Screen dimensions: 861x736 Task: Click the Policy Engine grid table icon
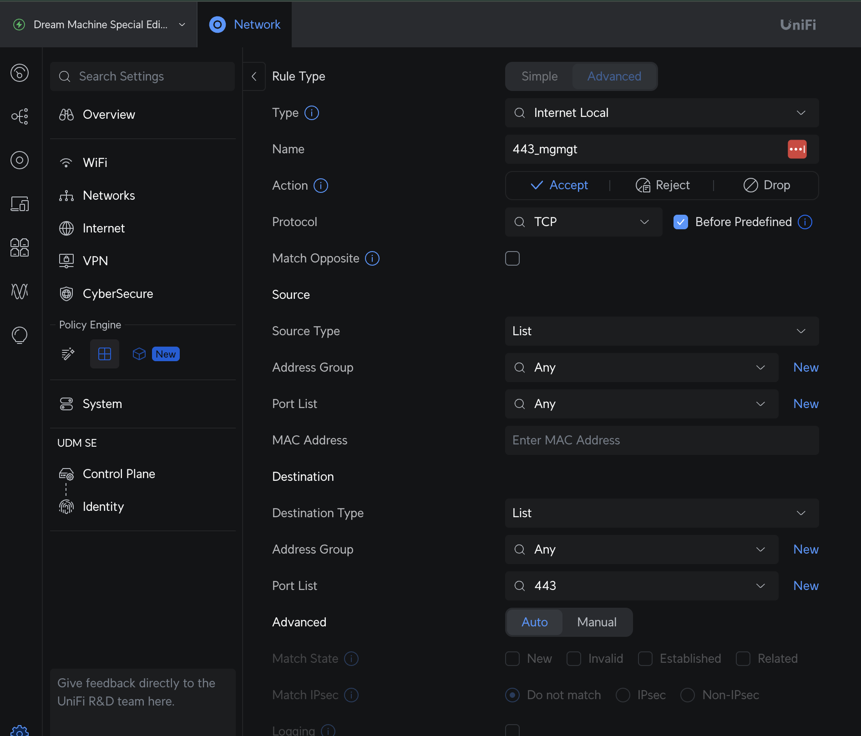[x=105, y=354]
